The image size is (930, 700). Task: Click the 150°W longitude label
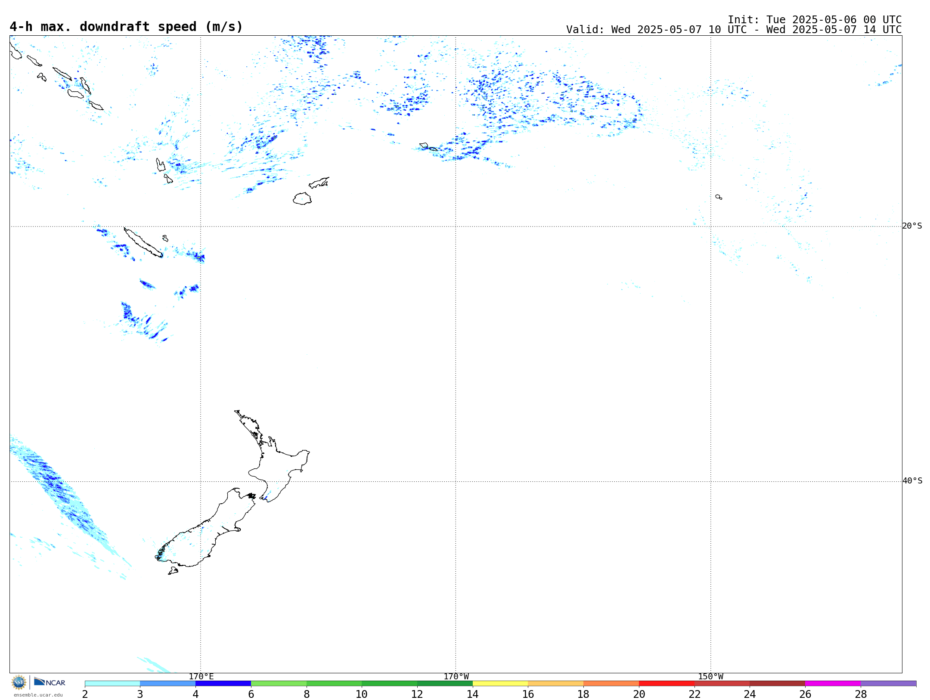click(x=710, y=677)
